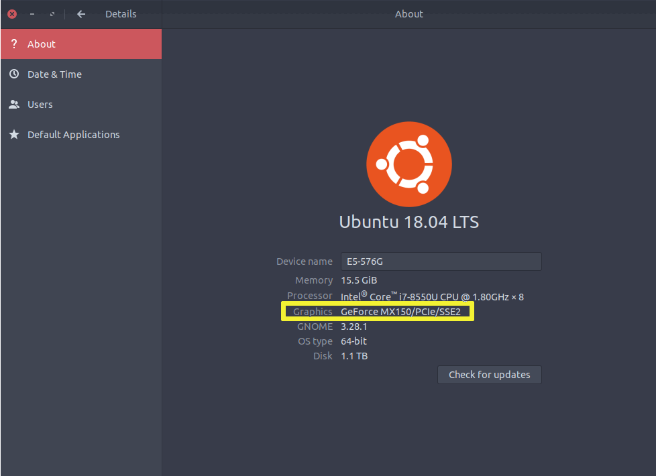The width and height of the screenshot is (656, 476).
Task: Maximize the Details window
Action: (x=52, y=14)
